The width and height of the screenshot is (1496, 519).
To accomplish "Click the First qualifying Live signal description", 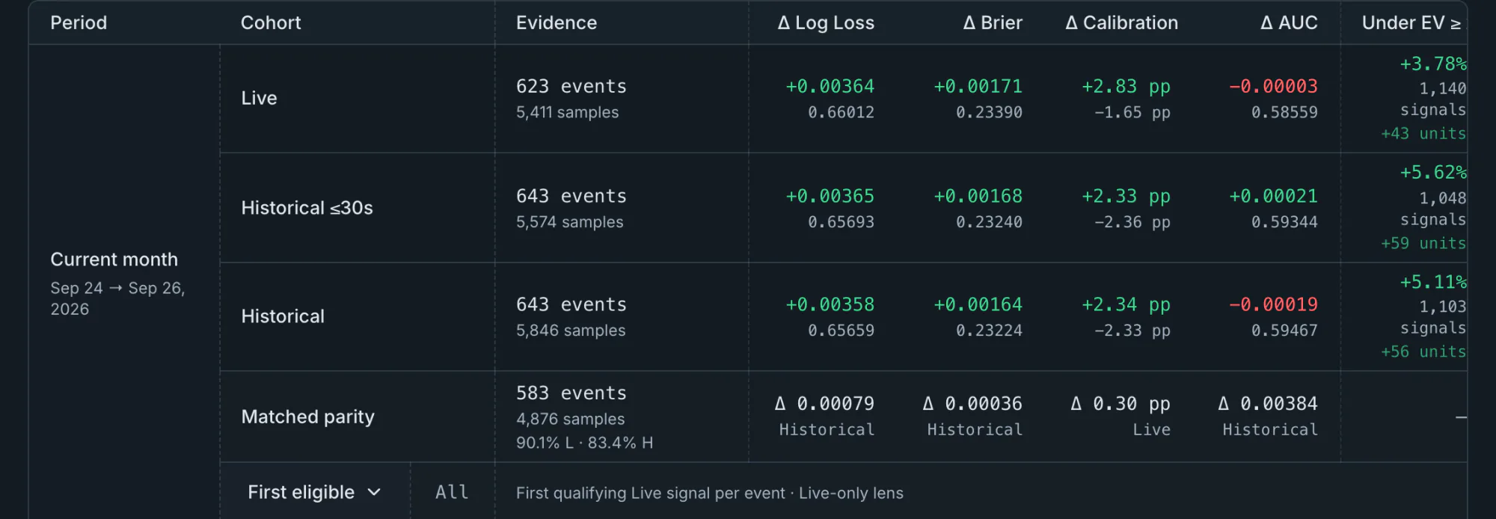I will pos(710,493).
